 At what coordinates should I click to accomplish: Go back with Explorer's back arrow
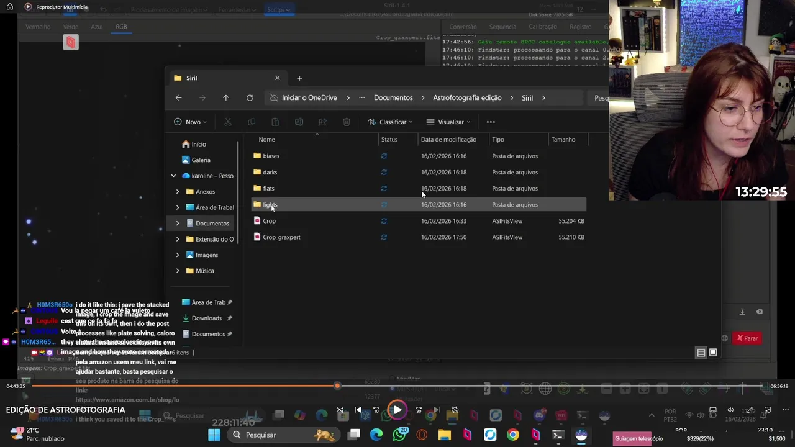point(178,97)
